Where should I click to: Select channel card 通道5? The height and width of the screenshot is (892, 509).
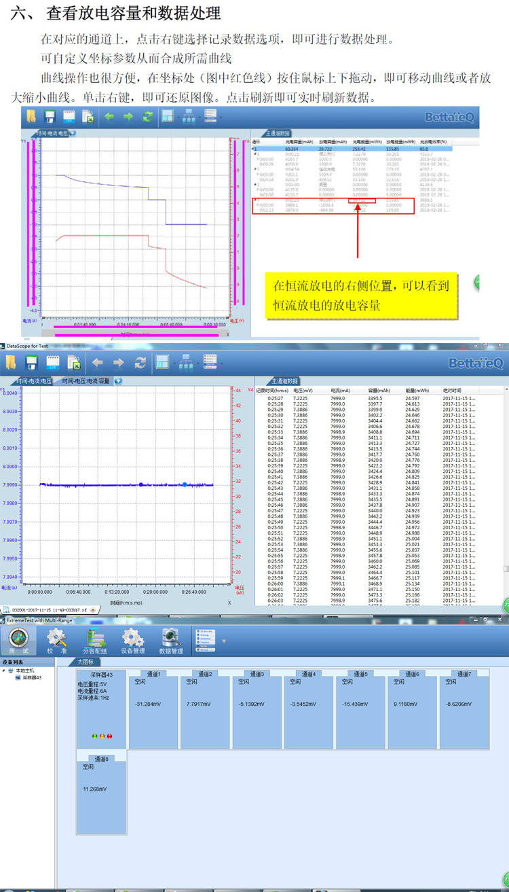360,709
